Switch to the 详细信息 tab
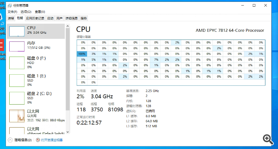The width and height of the screenshot is (278, 149). click(72, 18)
